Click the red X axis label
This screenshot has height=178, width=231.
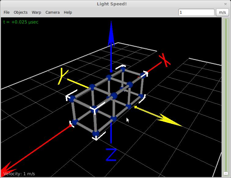click(x=165, y=60)
